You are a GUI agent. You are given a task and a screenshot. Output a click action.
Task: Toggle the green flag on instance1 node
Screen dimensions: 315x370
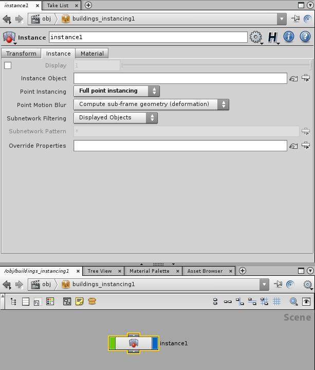click(113, 343)
